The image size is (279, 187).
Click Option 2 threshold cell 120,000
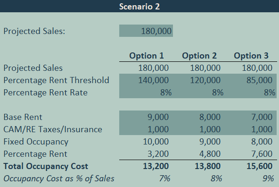205,80
